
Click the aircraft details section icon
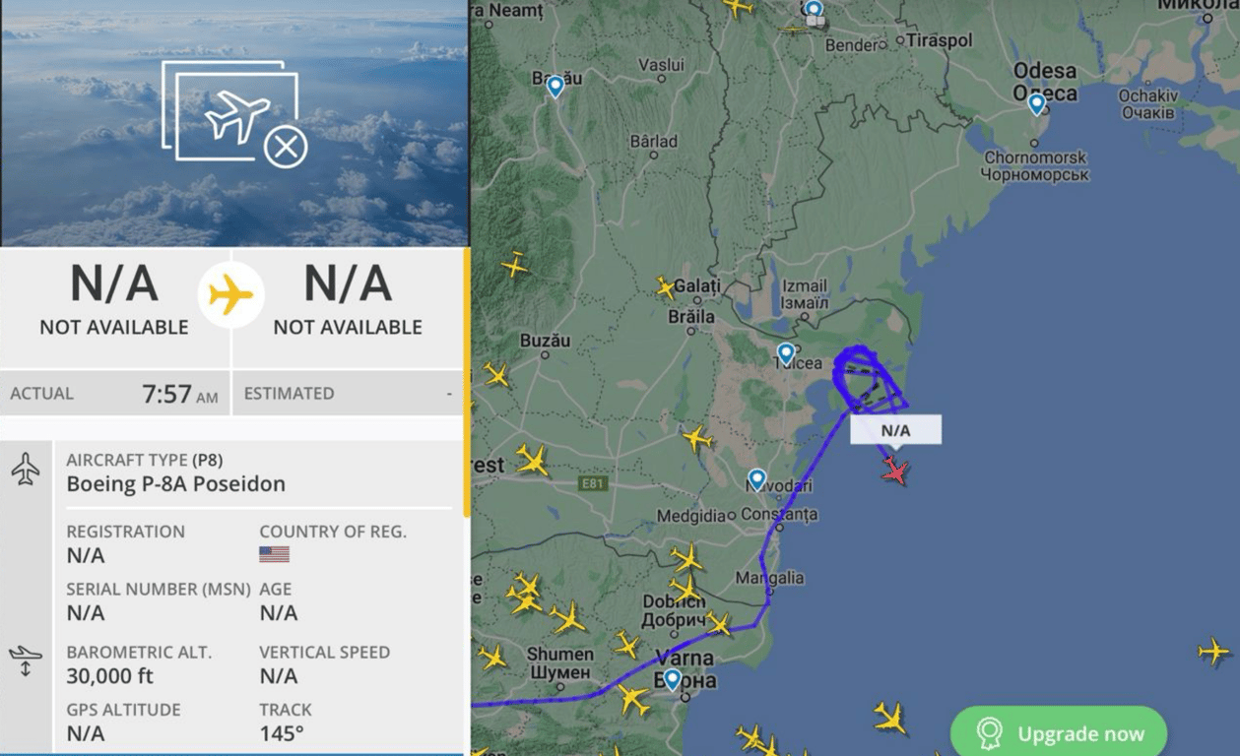coord(26,469)
